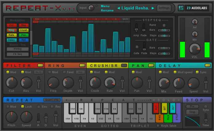Image resolution: width=214 pixels, height=131 pixels.
Task: Click the Filter Cut knob
Action: point(12,82)
